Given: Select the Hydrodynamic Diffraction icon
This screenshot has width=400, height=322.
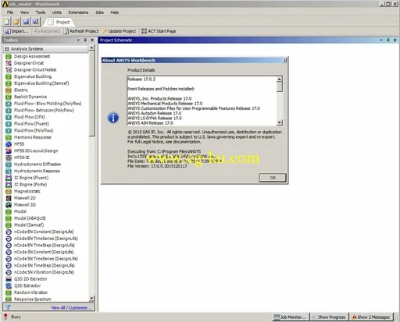Looking at the screenshot, I should tap(9, 165).
